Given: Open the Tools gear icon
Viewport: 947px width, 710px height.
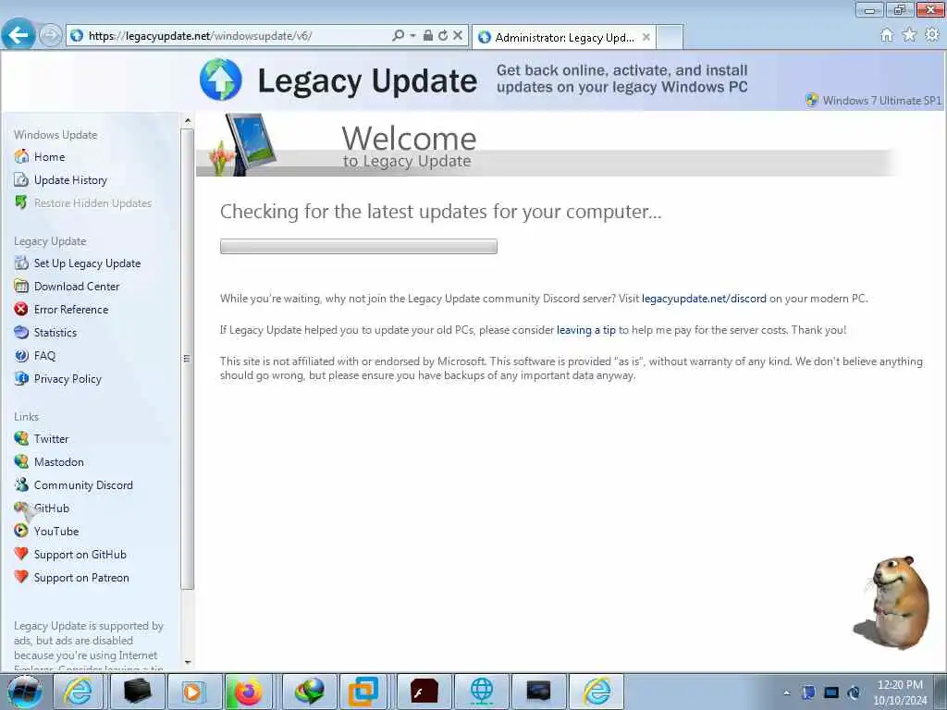Looking at the screenshot, I should pos(932,35).
